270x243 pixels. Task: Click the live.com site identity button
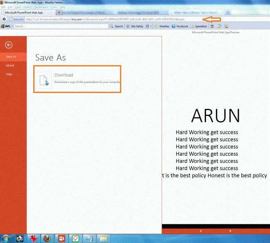(x=17, y=19)
